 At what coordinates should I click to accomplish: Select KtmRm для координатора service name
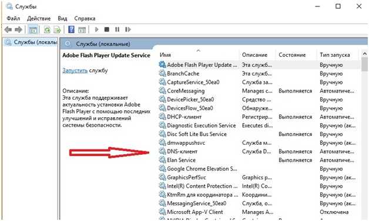coord(203,195)
